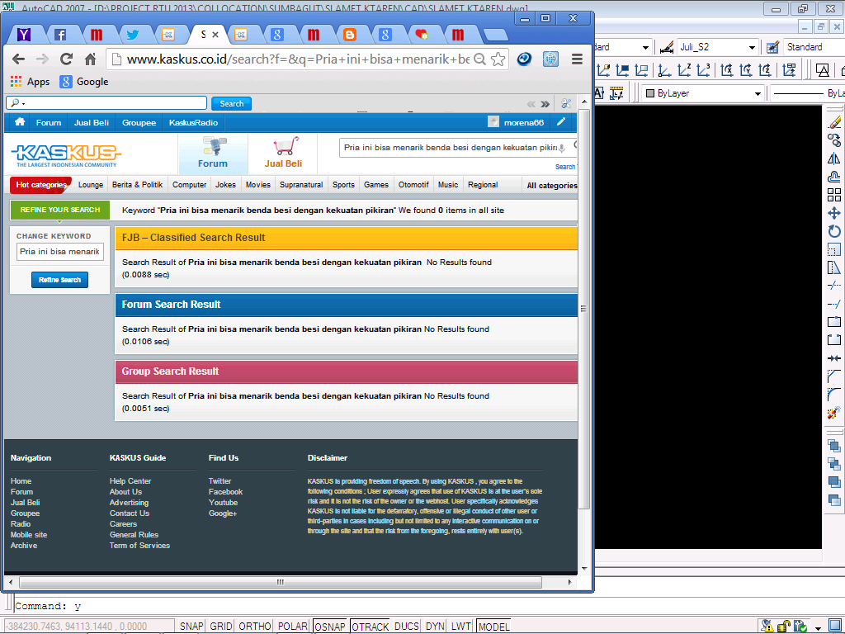Image resolution: width=845 pixels, height=634 pixels.
Task: Open KaskusRadio in Kaskus top navigation
Action: click(x=193, y=123)
